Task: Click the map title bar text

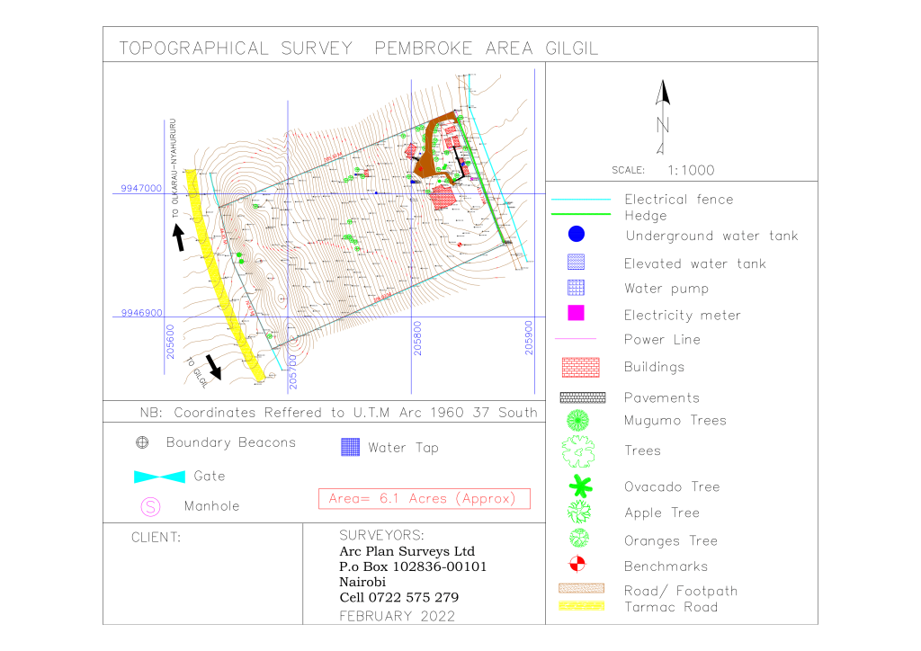Action: (361, 49)
